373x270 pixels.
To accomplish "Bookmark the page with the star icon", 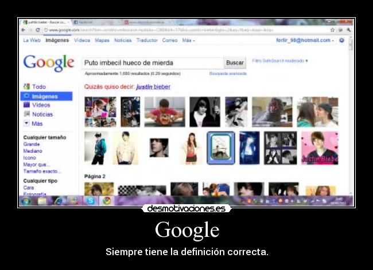I will coord(333,30).
